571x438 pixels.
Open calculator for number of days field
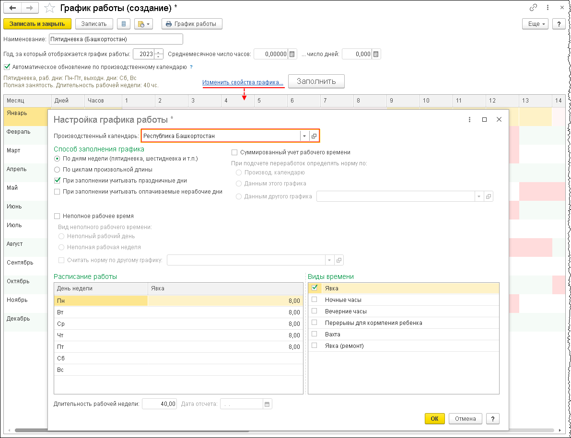click(376, 54)
